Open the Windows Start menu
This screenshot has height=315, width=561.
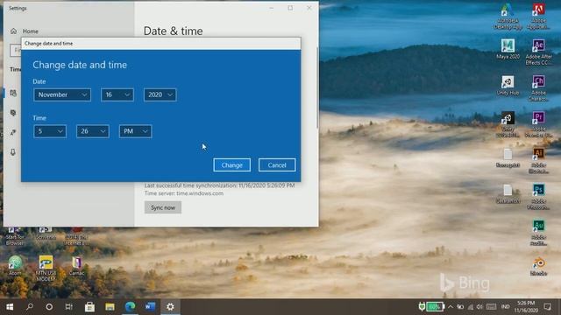tap(10, 307)
